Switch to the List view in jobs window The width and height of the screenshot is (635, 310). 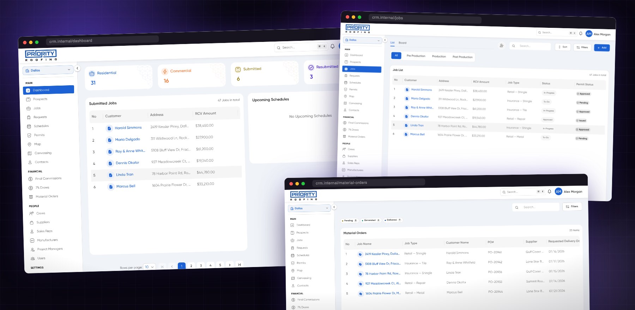[392, 43]
